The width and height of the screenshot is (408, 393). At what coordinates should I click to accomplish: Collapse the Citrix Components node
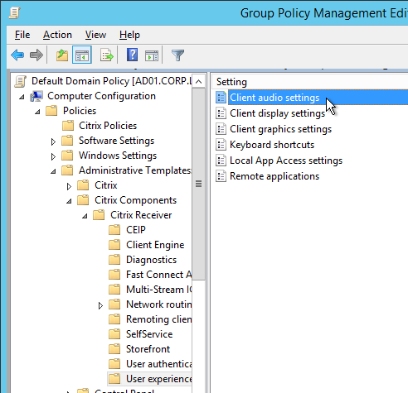tap(69, 201)
